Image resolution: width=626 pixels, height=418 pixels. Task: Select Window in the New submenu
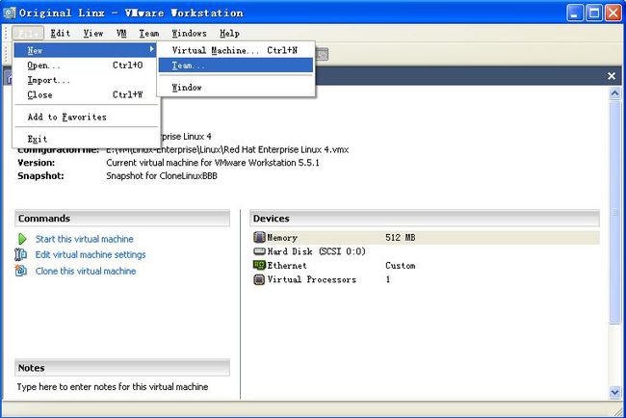(236, 88)
